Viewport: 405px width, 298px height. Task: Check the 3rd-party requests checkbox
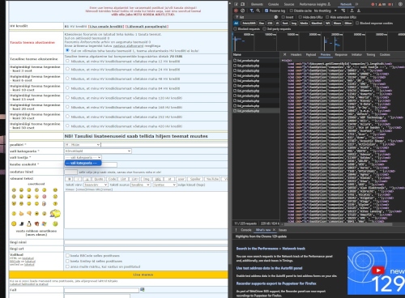265,29
